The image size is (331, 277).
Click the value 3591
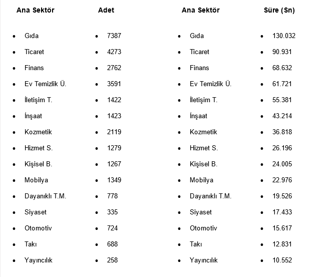click(x=114, y=84)
